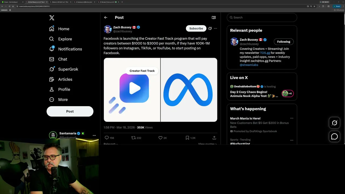Open Profile from the sidebar

point(60,89)
